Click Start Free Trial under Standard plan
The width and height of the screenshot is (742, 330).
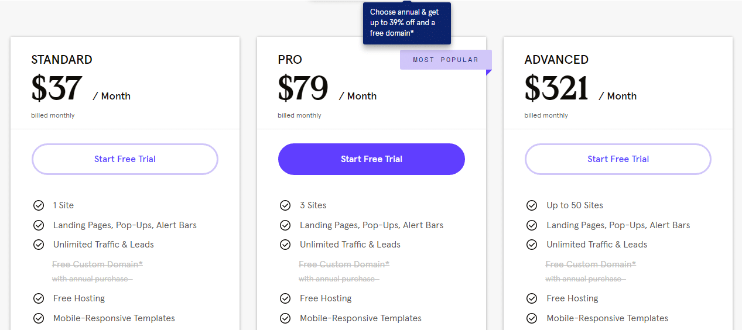(x=125, y=159)
